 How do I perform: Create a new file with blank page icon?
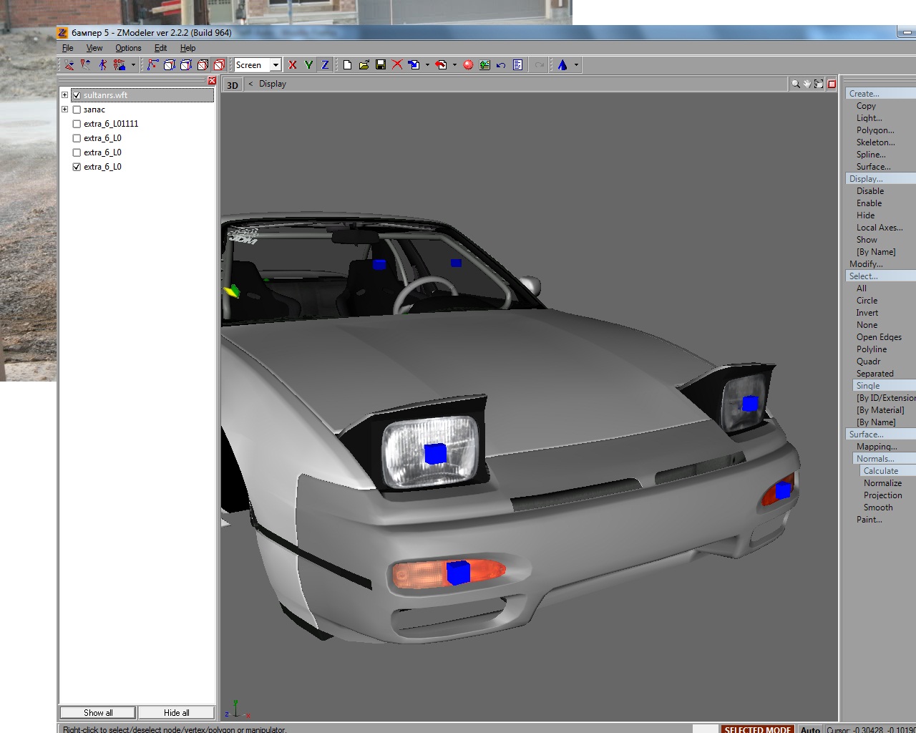click(347, 64)
